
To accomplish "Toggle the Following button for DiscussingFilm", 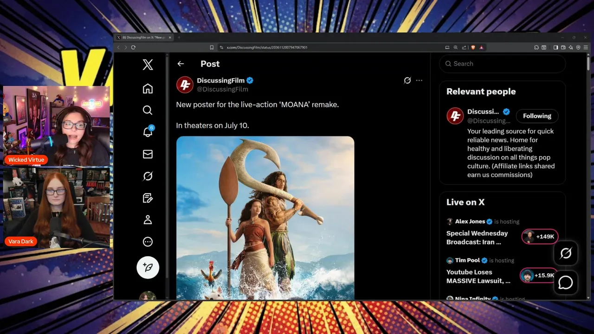I will 537,116.
